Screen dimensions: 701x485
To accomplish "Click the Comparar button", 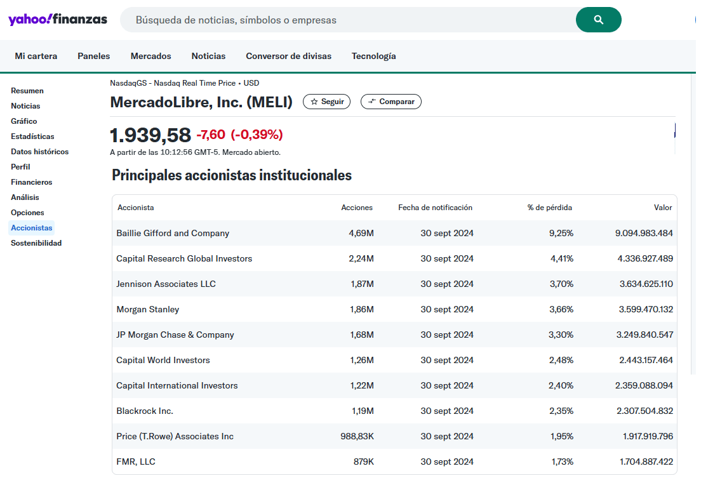I will pyautogui.click(x=391, y=102).
